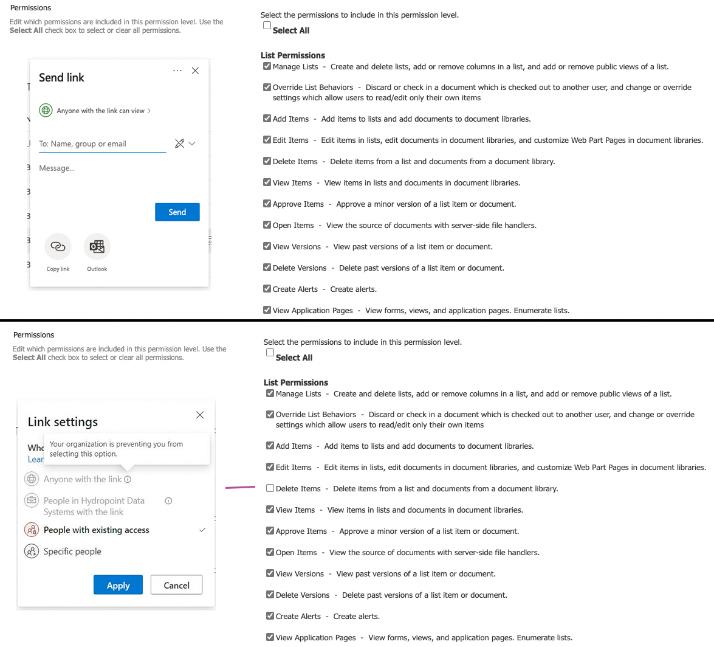Click the Copy link icon
This screenshot has width=714, height=647.
pyautogui.click(x=58, y=246)
